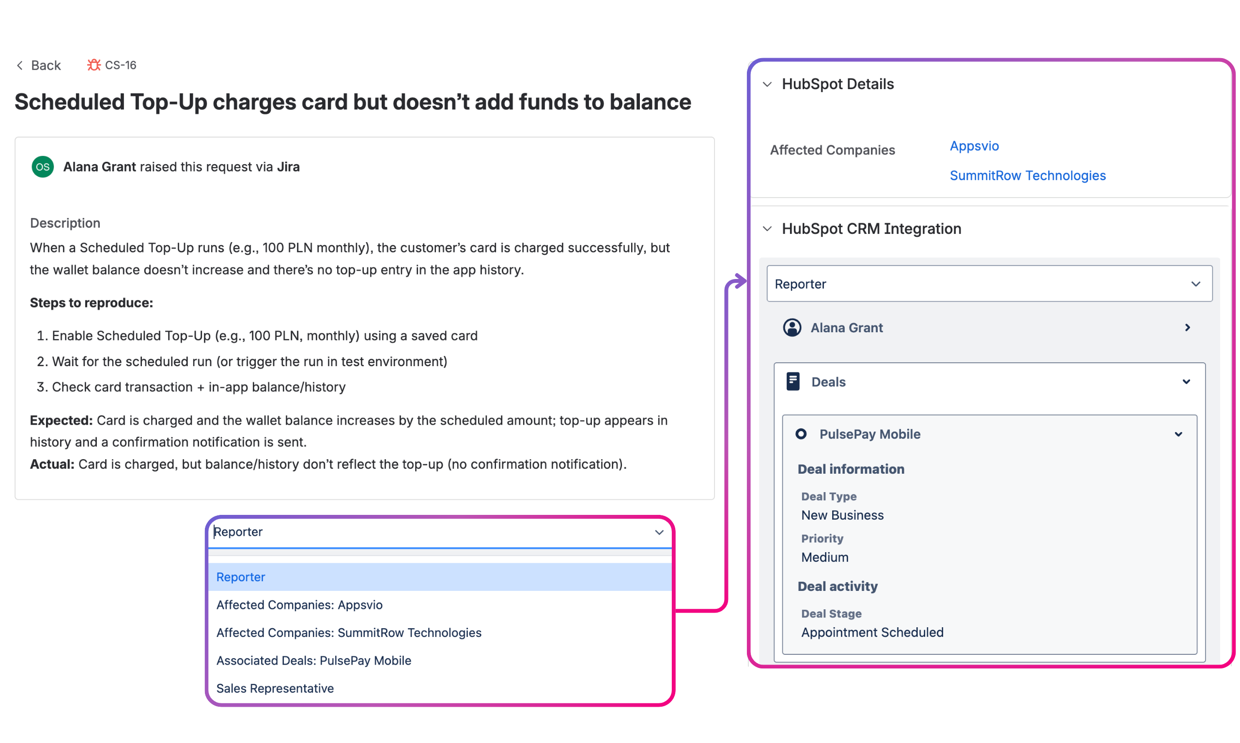This screenshot has height=743, width=1240.
Task: Collapse the HubSpot Details section
Action: coord(767,84)
